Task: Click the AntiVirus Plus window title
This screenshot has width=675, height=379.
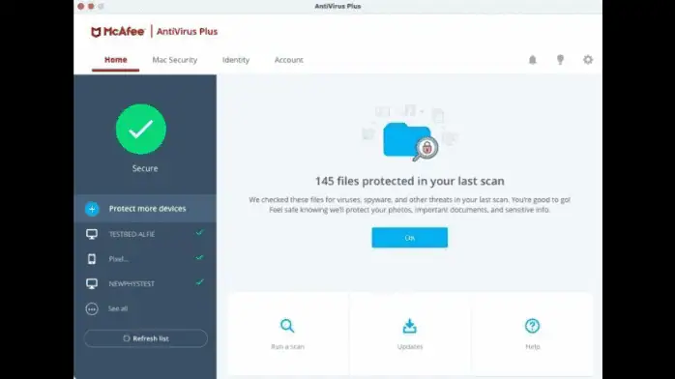Action: pyautogui.click(x=337, y=7)
